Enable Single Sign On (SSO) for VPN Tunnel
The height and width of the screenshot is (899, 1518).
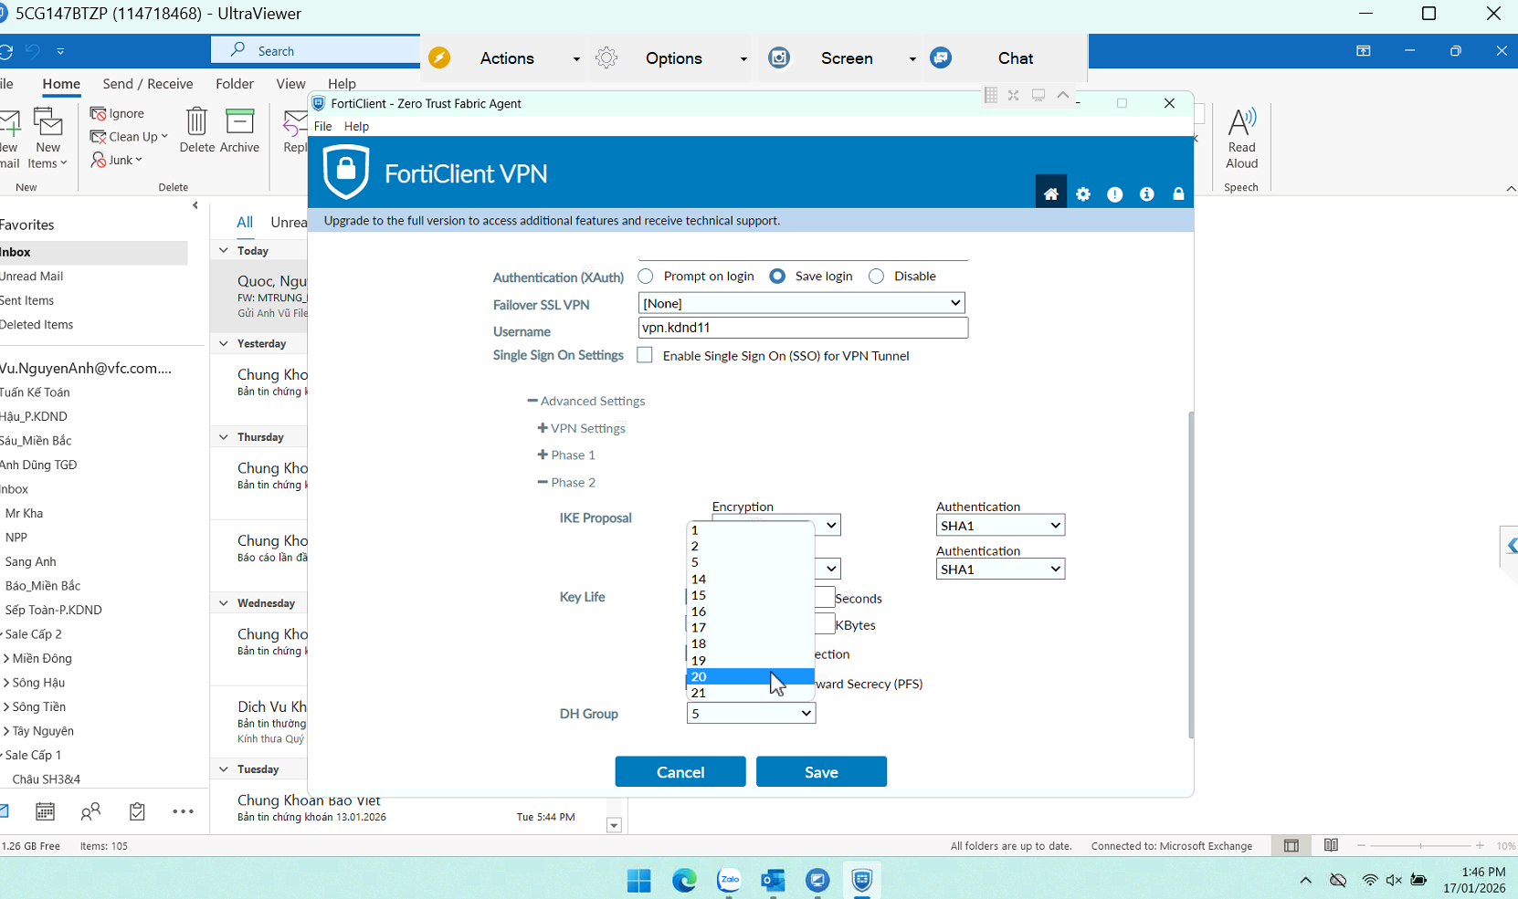coord(645,355)
